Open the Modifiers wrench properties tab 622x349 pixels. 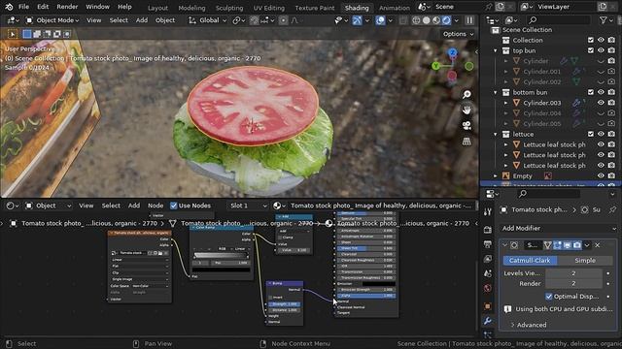point(488,321)
